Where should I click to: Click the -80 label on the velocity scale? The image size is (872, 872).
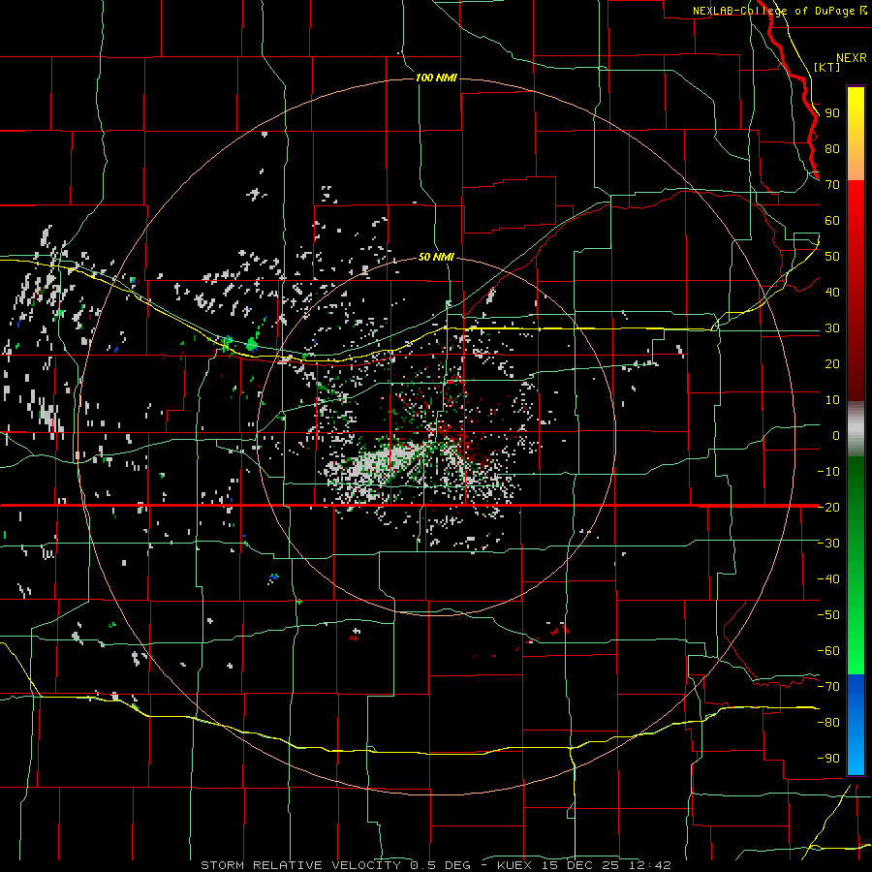click(x=828, y=723)
